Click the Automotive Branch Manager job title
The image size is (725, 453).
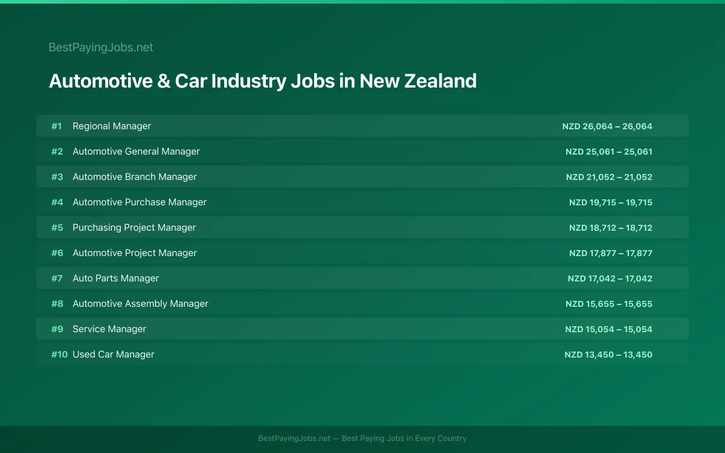(x=135, y=177)
